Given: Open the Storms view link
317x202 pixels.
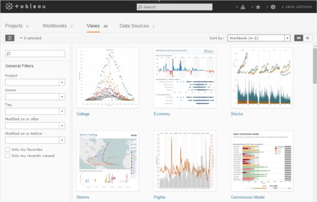Looking at the screenshot, I should pos(83,197).
